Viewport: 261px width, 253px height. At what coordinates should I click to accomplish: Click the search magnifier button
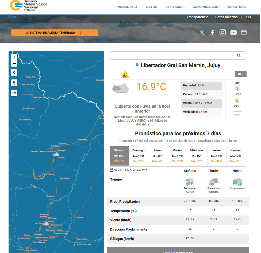click(x=239, y=56)
